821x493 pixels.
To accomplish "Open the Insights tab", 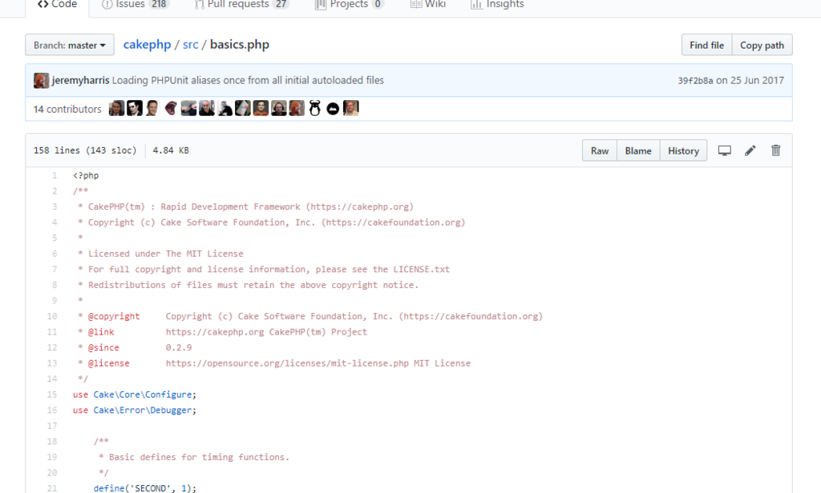I will tap(497, 5).
